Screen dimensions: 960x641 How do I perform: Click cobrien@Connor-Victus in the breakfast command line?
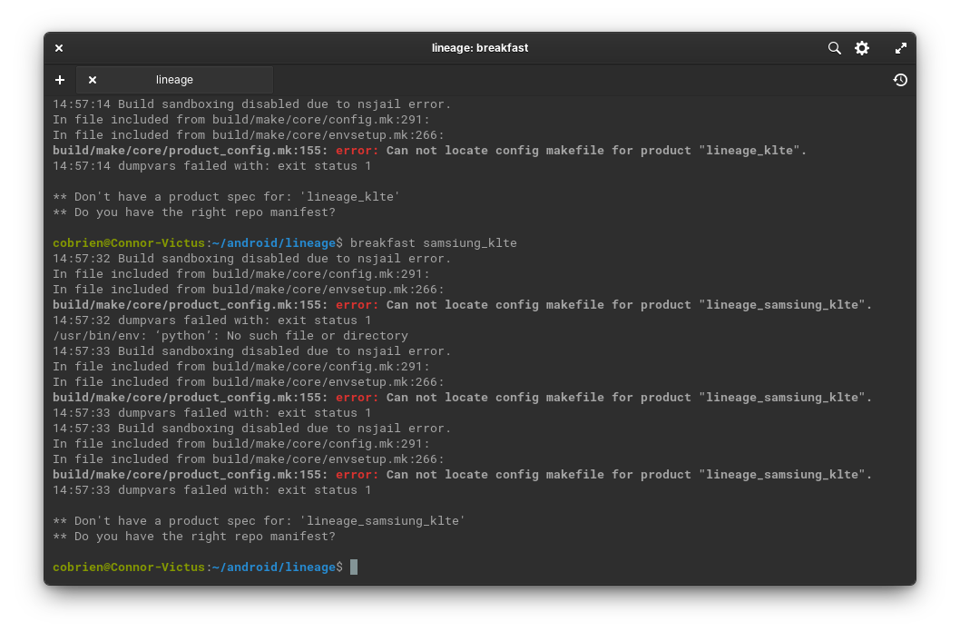coord(129,243)
